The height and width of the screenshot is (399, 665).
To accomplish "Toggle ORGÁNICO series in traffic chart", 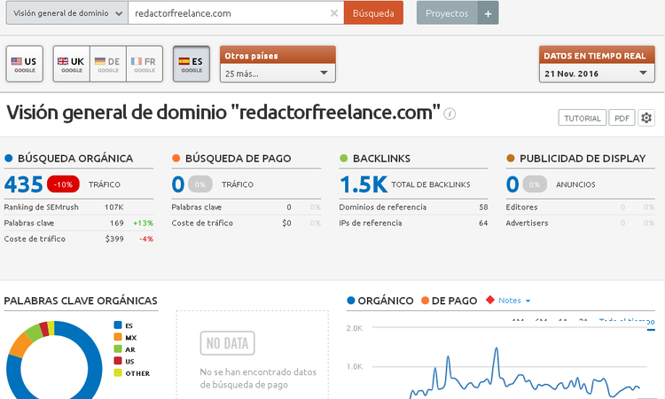I will 380,301.
